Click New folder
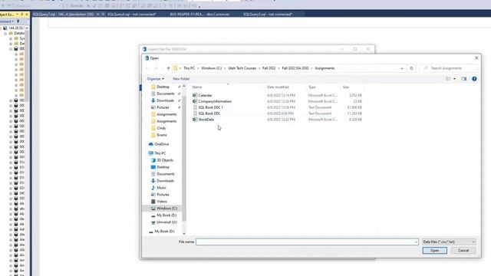Viewport: 491px width, 276px height. pyautogui.click(x=181, y=79)
